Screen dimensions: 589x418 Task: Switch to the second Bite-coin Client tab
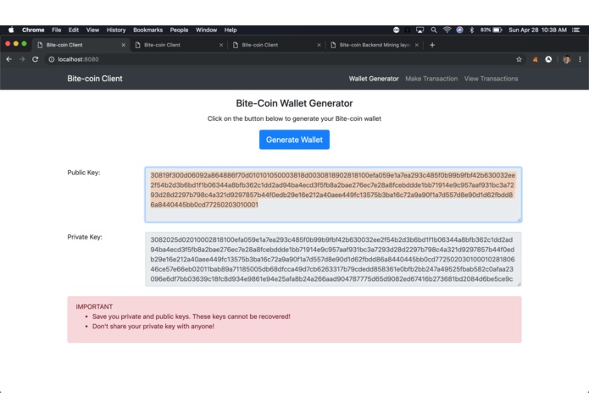tap(179, 45)
